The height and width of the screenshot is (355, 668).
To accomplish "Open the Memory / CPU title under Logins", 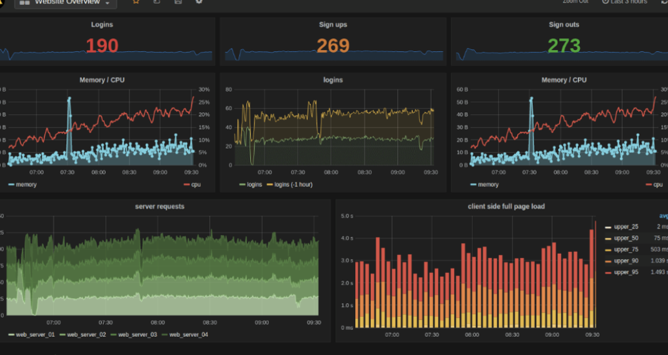I will click(x=102, y=80).
